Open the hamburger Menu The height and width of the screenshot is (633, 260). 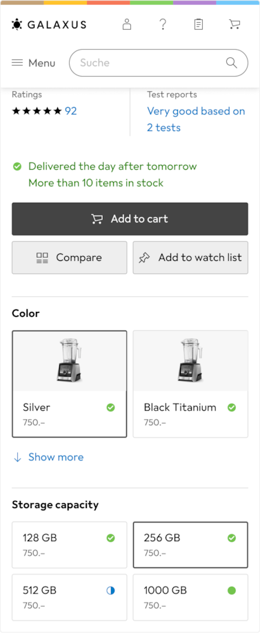pyautogui.click(x=34, y=63)
